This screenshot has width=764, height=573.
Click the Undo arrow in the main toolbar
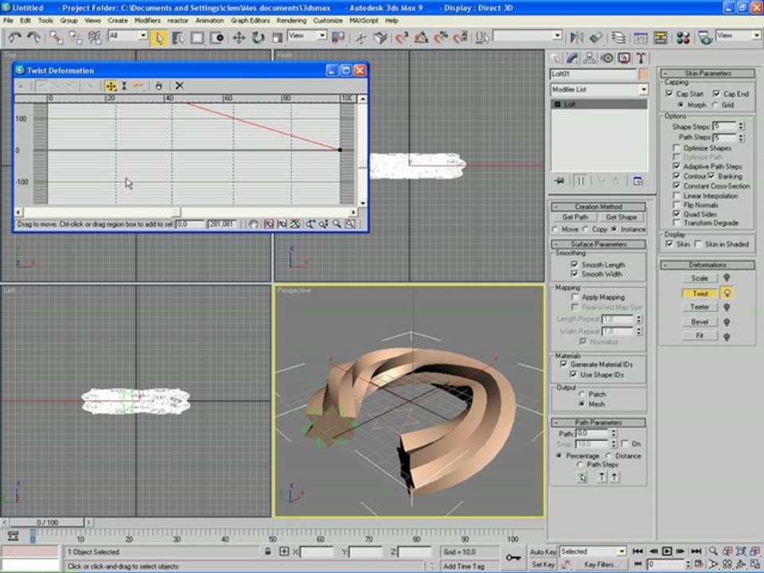(x=15, y=37)
